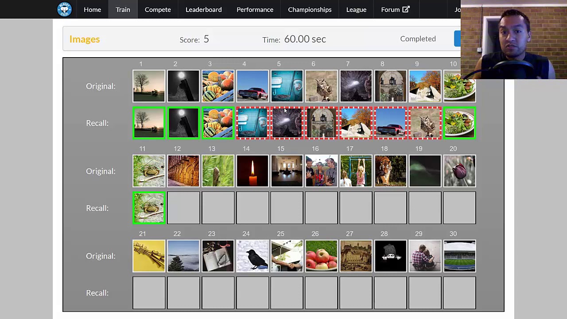Viewport: 567px width, 319px height.
Task: Click original image 24 black crow on snow
Action: pyautogui.click(x=252, y=256)
